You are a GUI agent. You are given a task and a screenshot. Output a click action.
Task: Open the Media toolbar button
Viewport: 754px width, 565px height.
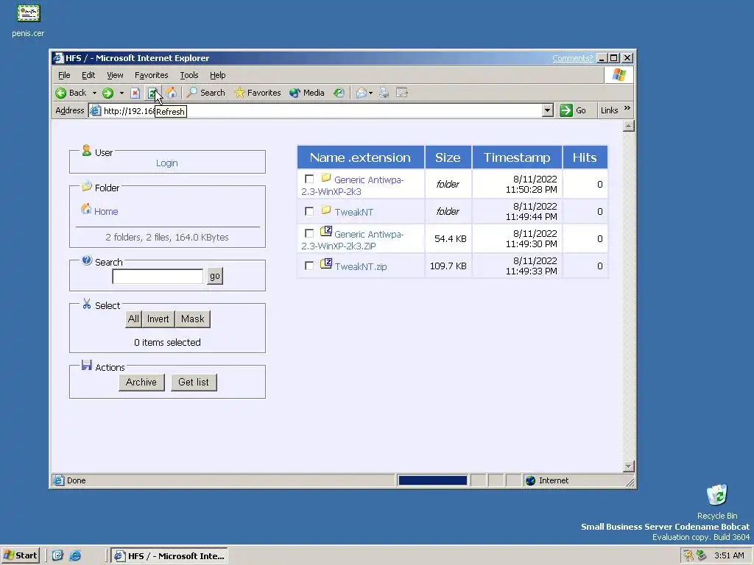pos(307,93)
